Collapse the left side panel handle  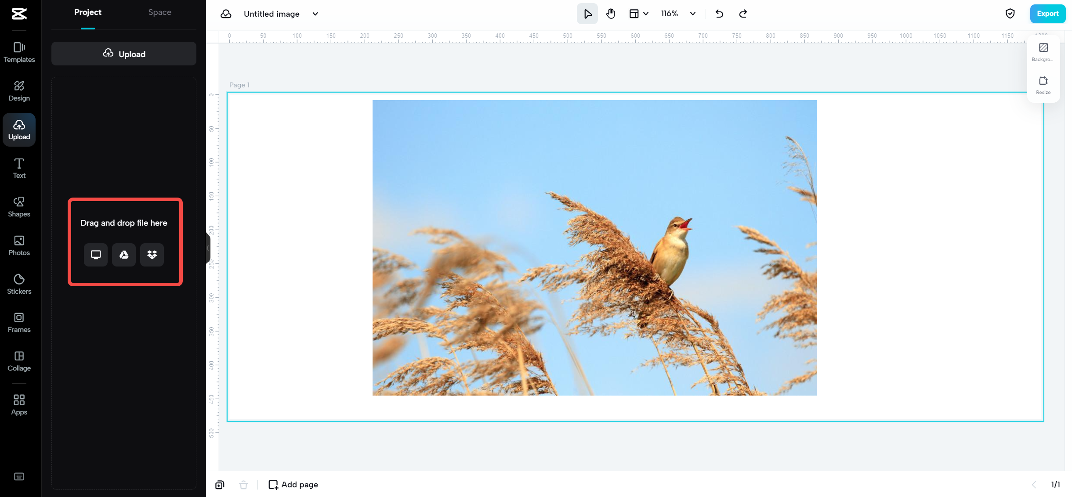(208, 248)
